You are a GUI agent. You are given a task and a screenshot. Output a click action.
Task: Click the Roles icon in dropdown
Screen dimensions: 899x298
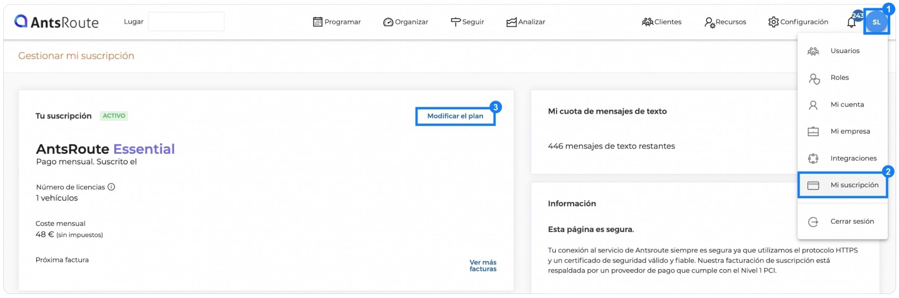(x=814, y=79)
